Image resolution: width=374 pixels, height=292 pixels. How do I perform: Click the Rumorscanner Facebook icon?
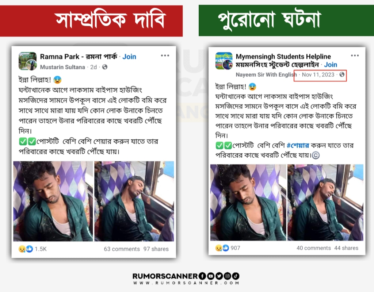coord(202,276)
